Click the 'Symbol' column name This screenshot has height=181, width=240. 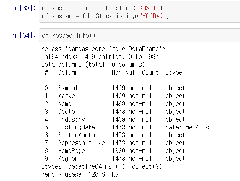pos(68,88)
